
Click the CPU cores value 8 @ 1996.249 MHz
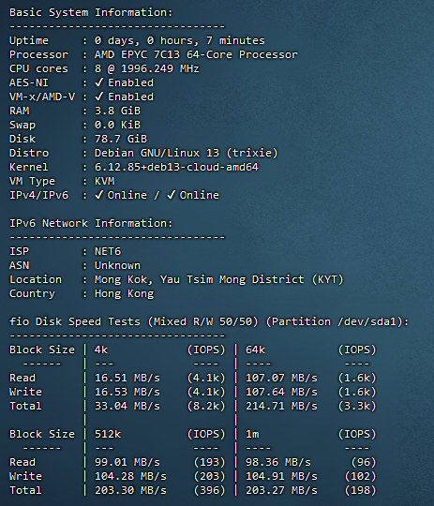point(147,68)
